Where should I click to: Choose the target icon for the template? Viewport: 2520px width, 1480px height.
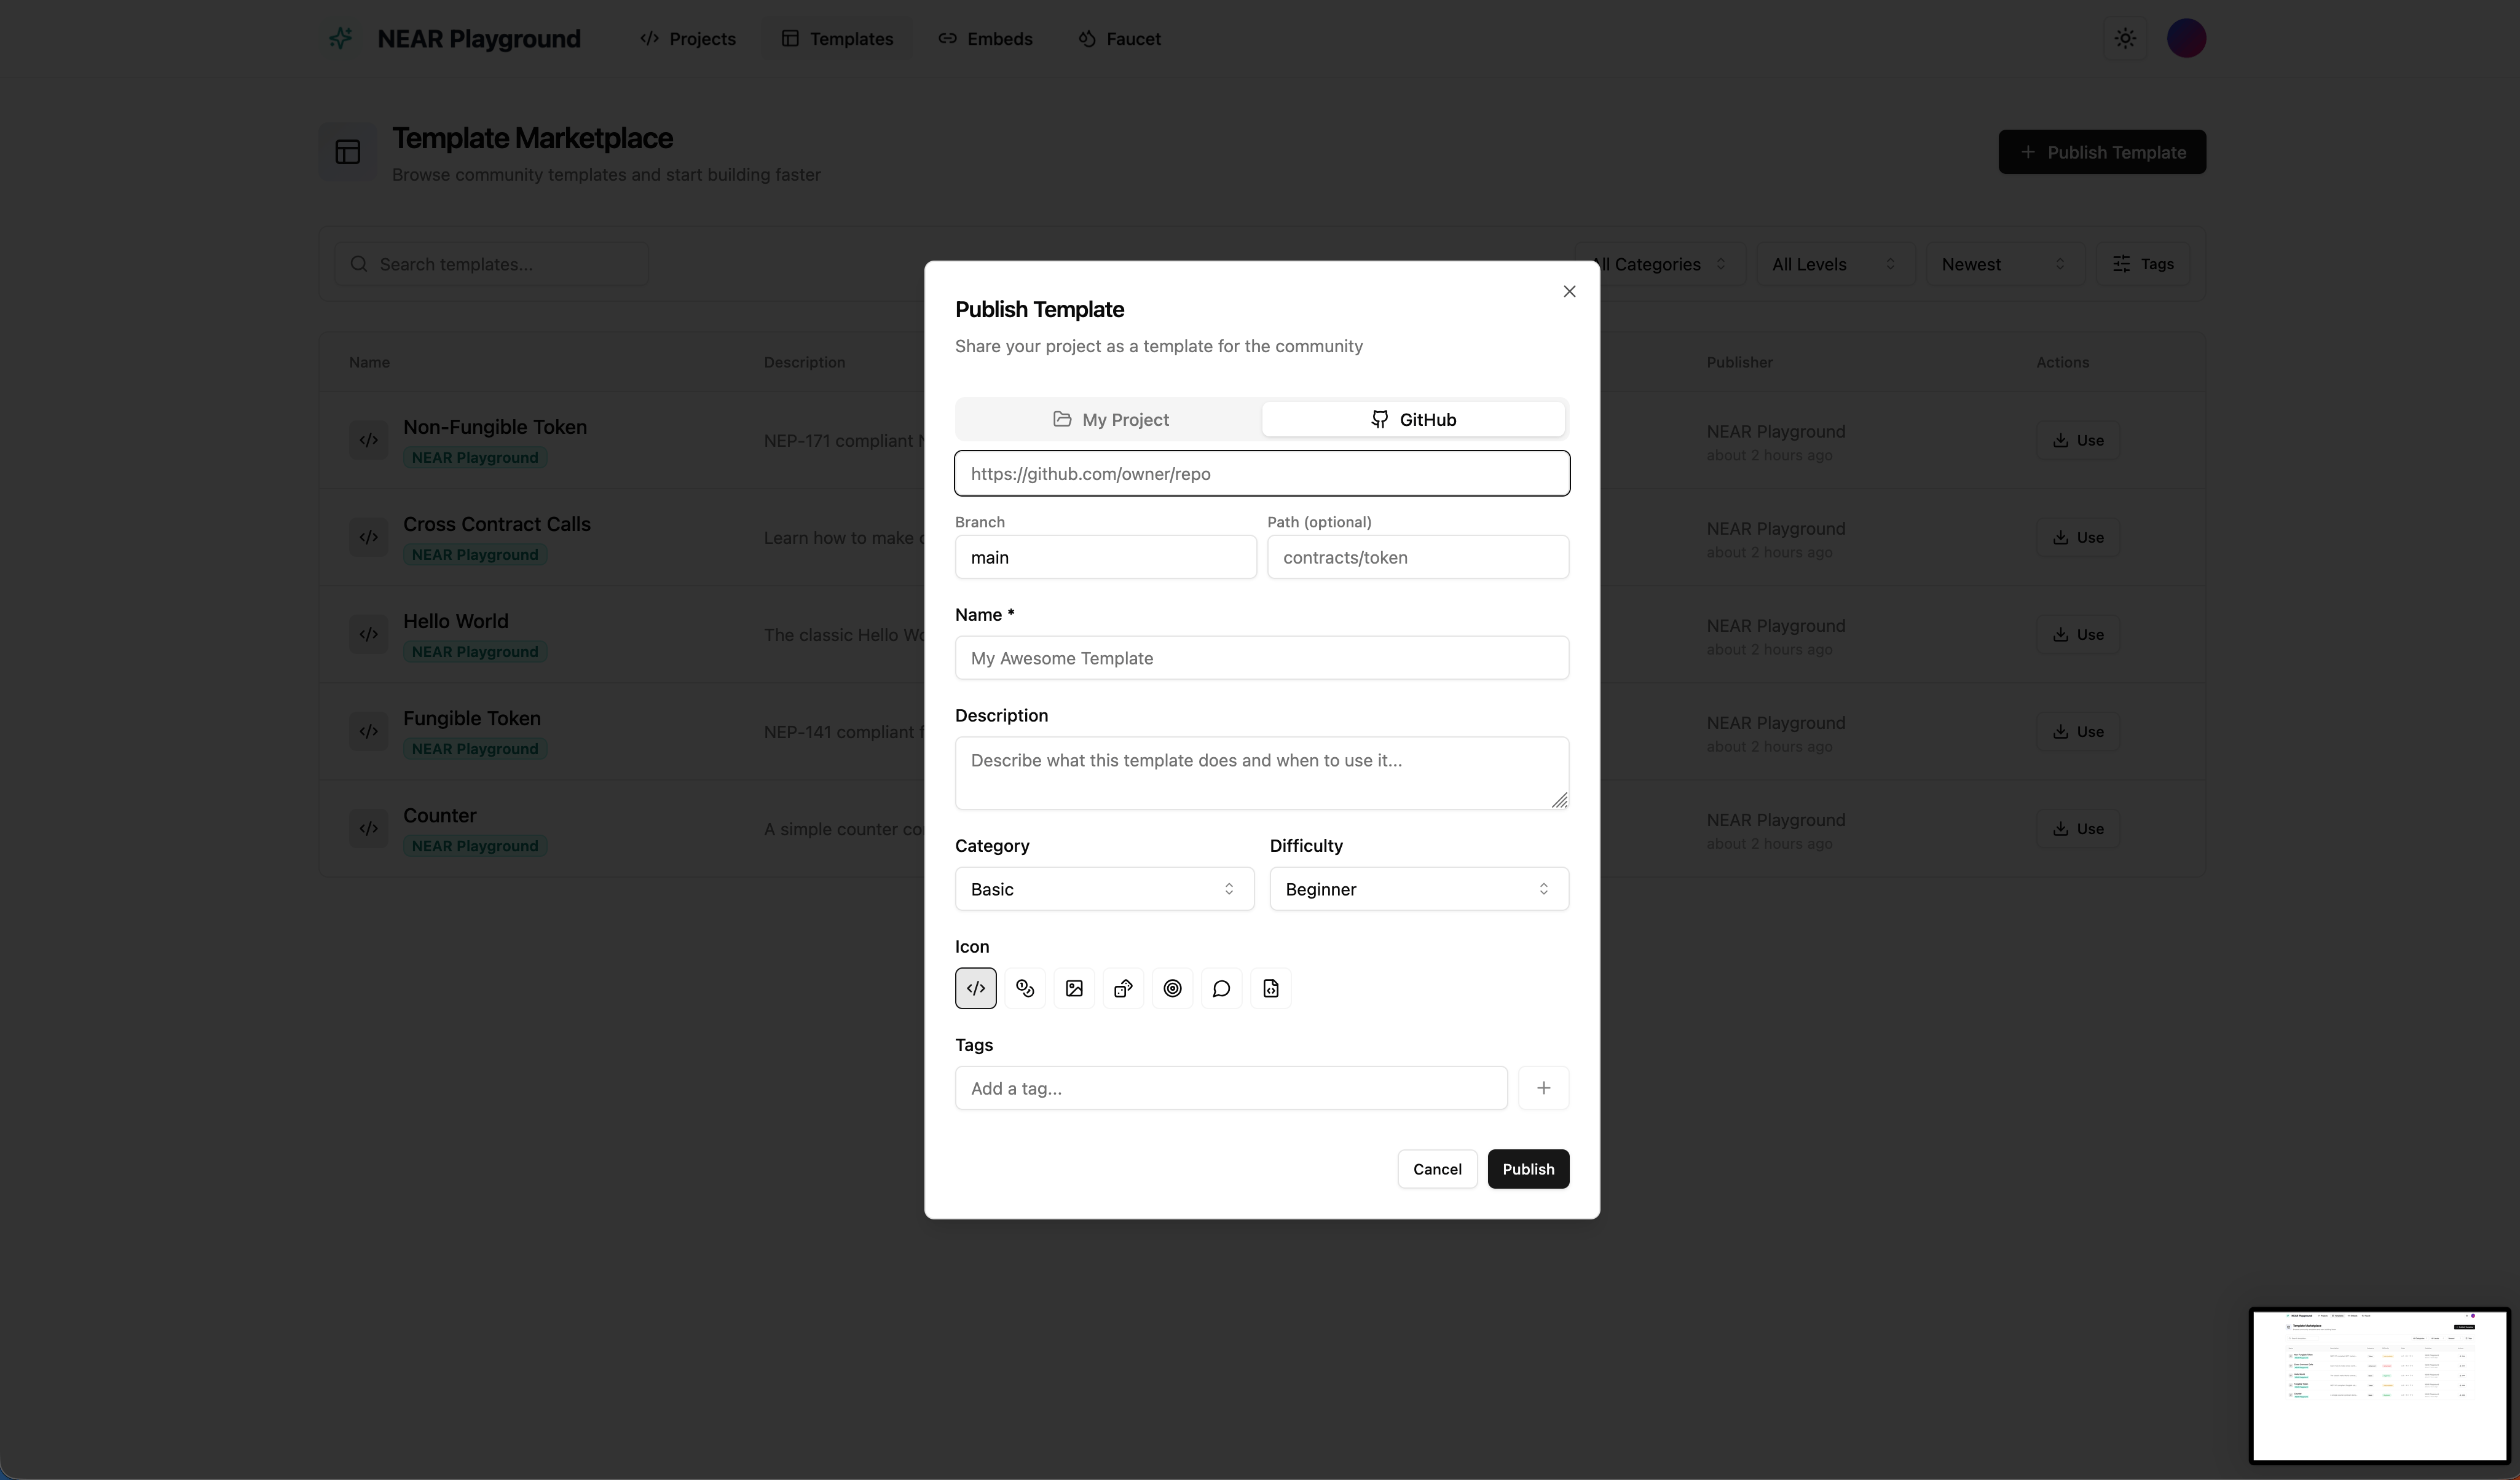point(1172,988)
